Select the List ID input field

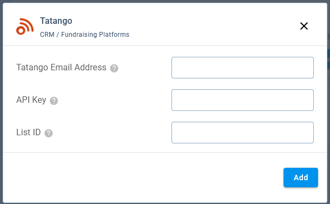(x=242, y=133)
